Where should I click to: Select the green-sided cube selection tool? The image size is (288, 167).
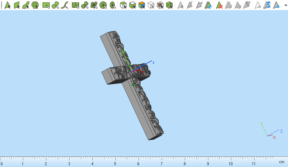coord(133,5)
